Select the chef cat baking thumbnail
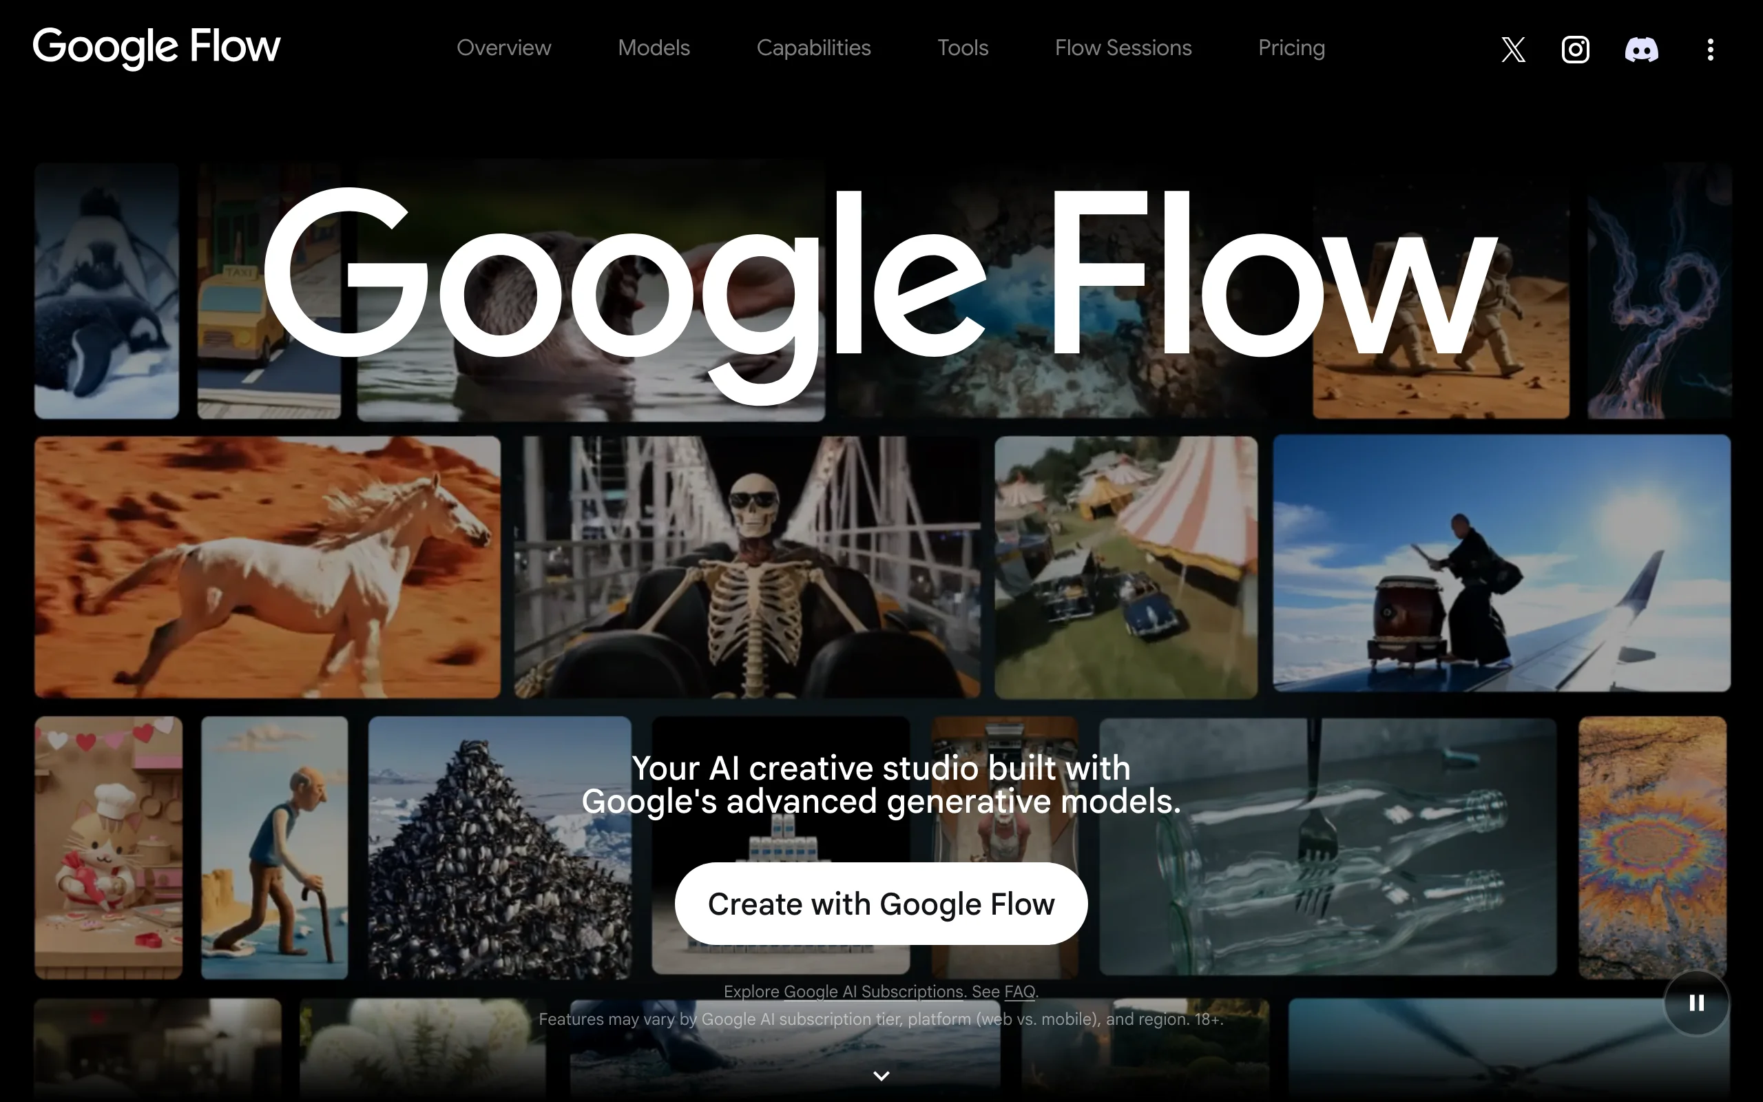 (109, 848)
